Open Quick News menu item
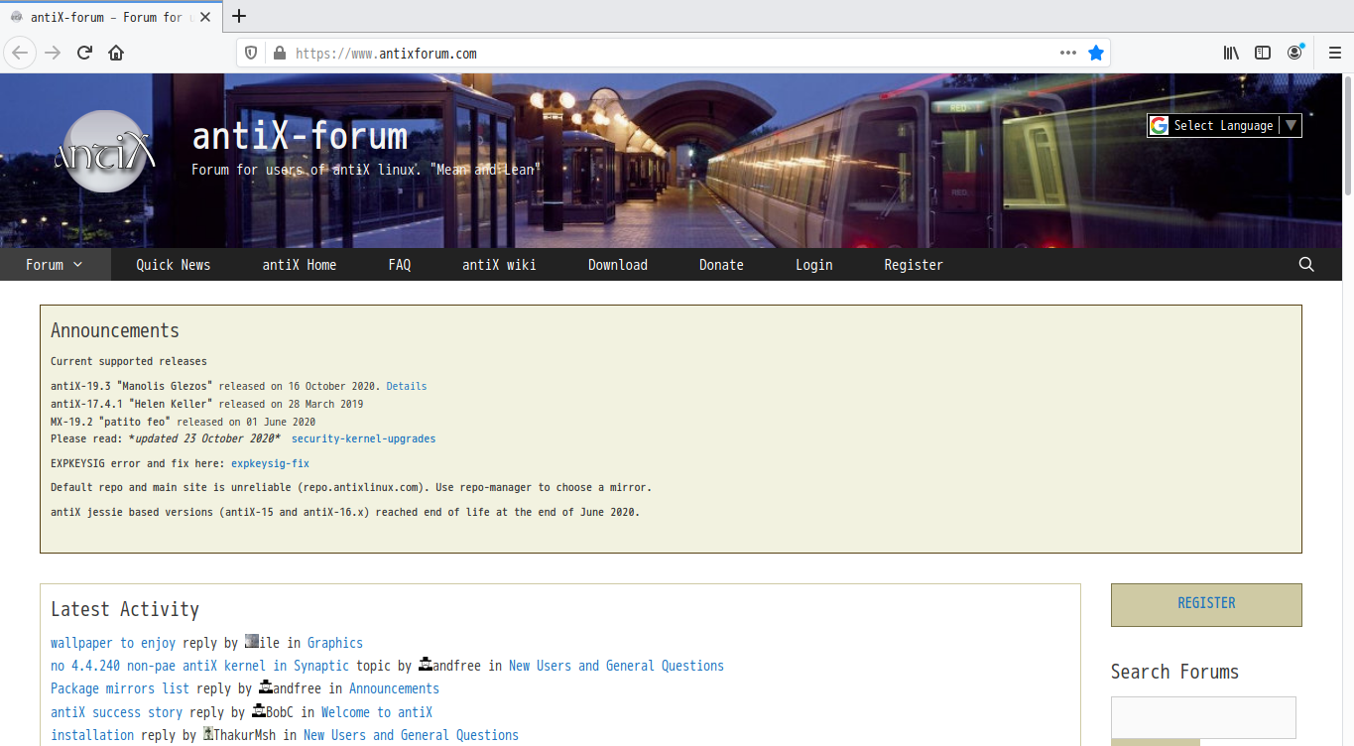Viewport: 1354px width, 746px height. click(x=174, y=265)
